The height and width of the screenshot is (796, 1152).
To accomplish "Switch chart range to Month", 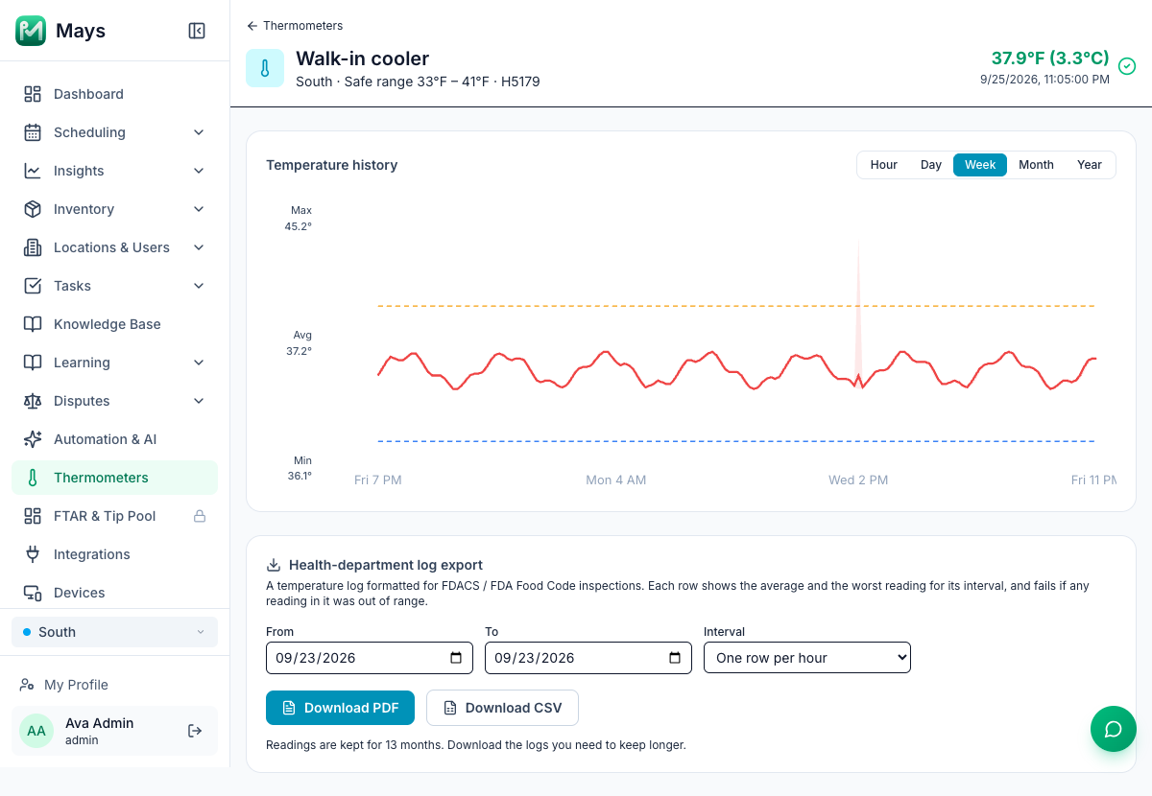I will pos(1037,165).
